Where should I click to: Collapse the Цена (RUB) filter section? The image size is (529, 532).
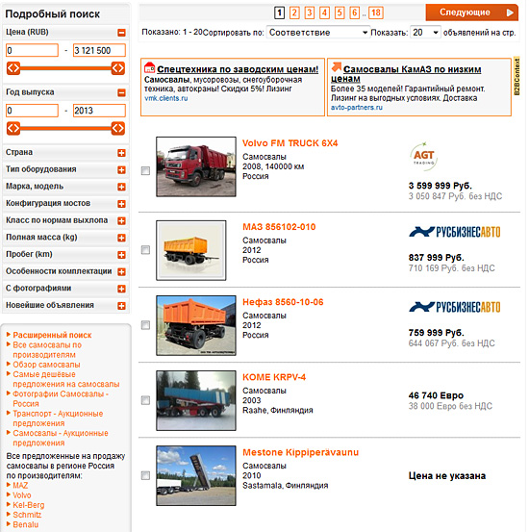(121, 33)
